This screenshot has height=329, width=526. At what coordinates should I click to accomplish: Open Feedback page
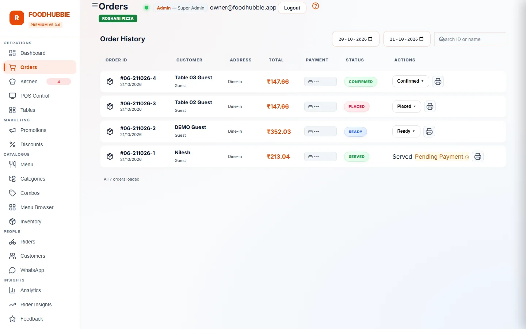tap(40, 319)
